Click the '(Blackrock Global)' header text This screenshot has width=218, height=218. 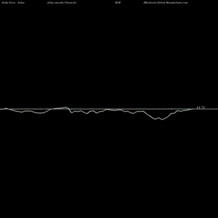[x=154, y=3]
